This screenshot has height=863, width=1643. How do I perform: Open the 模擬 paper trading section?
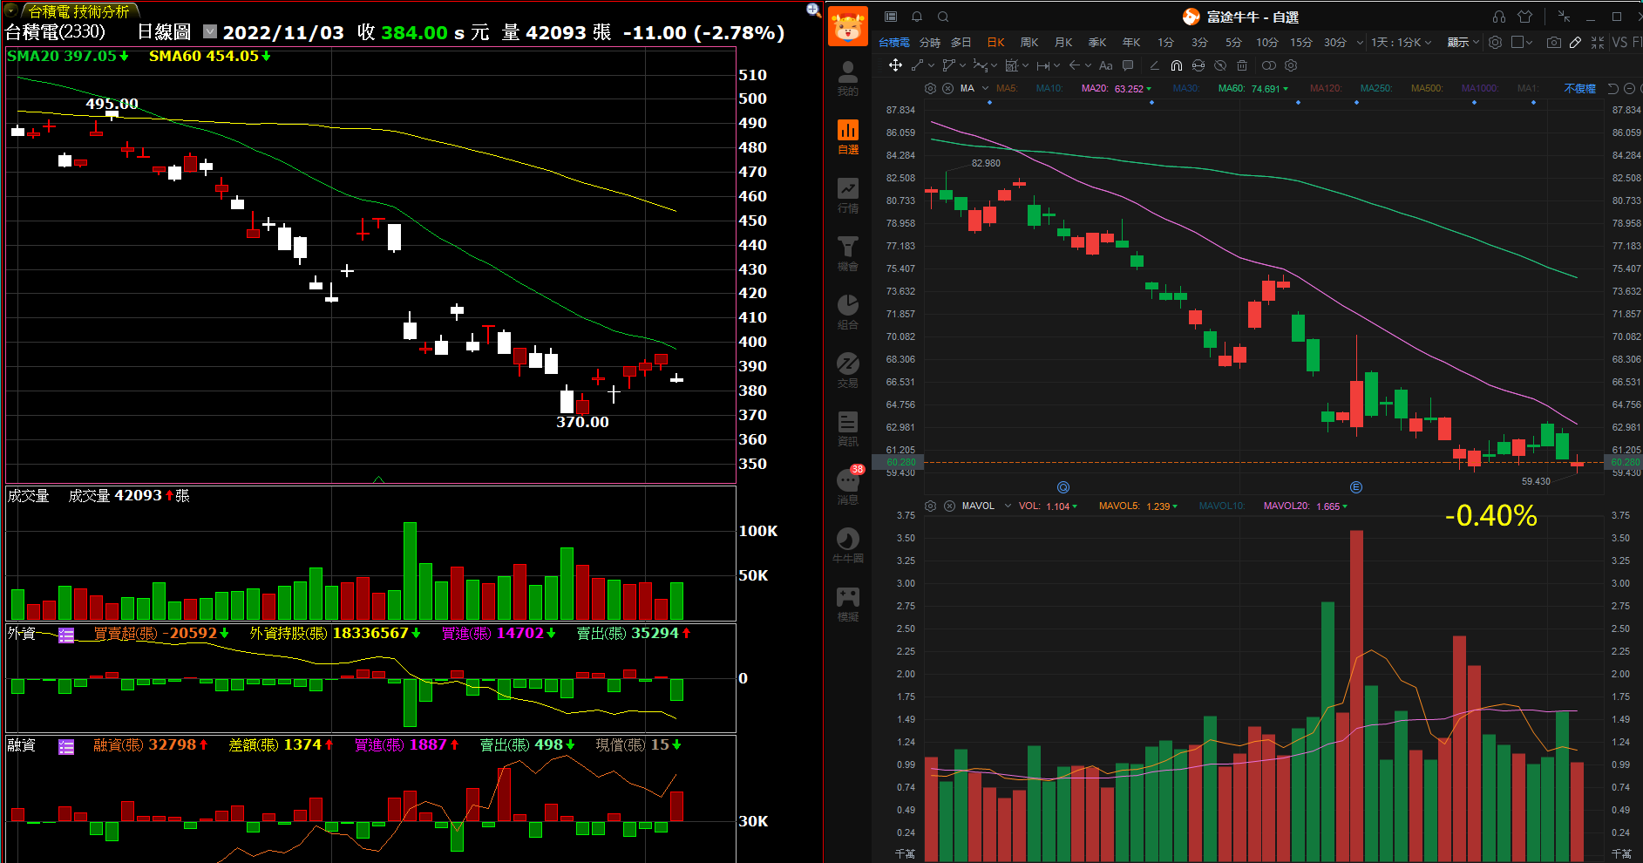pos(847,604)
